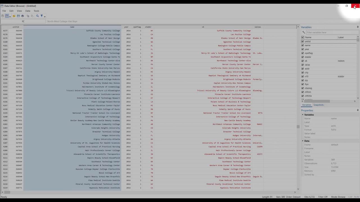Screen dimensions: 360x202
Task: Select the v6 column header
Action: [x=203, y=27]
